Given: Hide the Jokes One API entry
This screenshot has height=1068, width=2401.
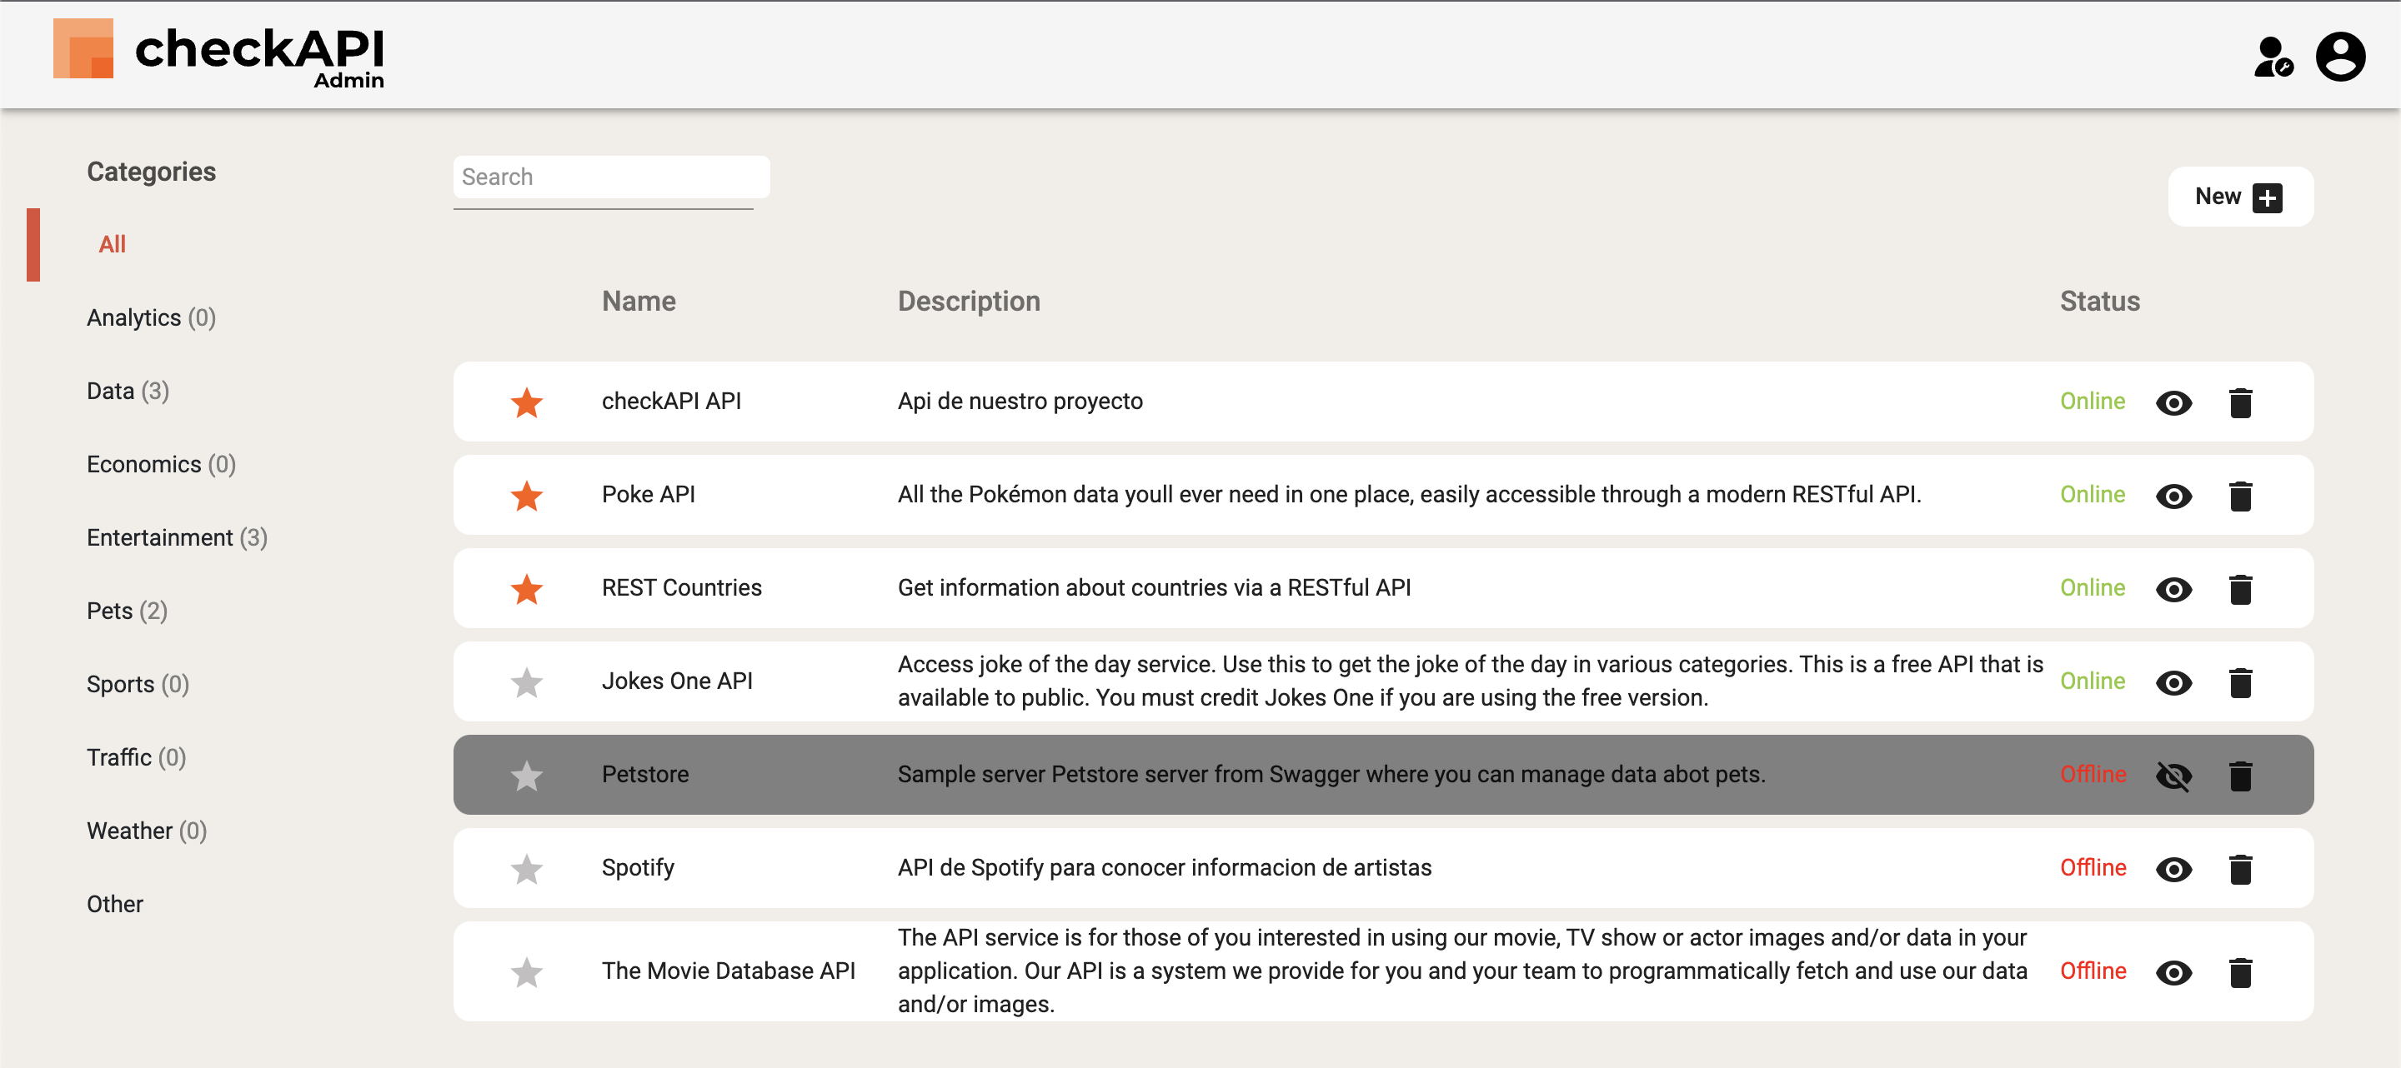Looking at the screenshot, I should 2173,681.
